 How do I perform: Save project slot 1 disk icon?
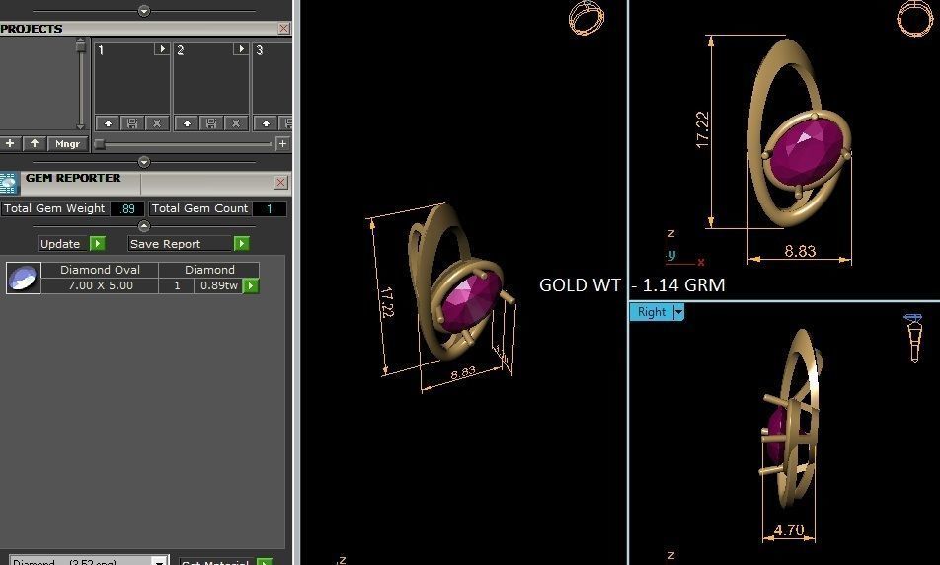[x=132, y=123]
